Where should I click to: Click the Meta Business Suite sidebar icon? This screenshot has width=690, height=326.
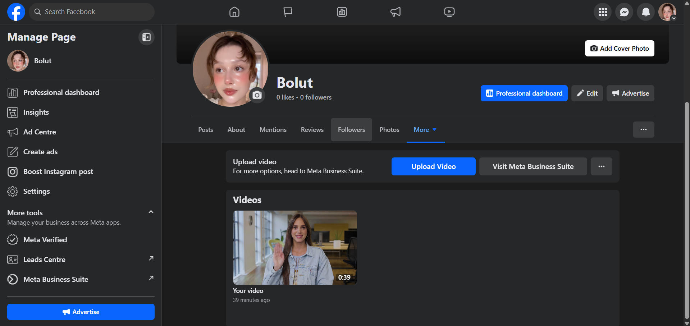click(x=13, y=279)
